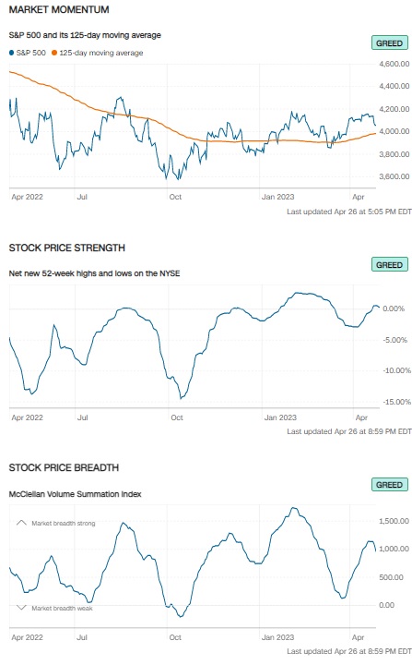
Task: Click the MARKET MOMENTUM section heading
Action: click(59, 10)
